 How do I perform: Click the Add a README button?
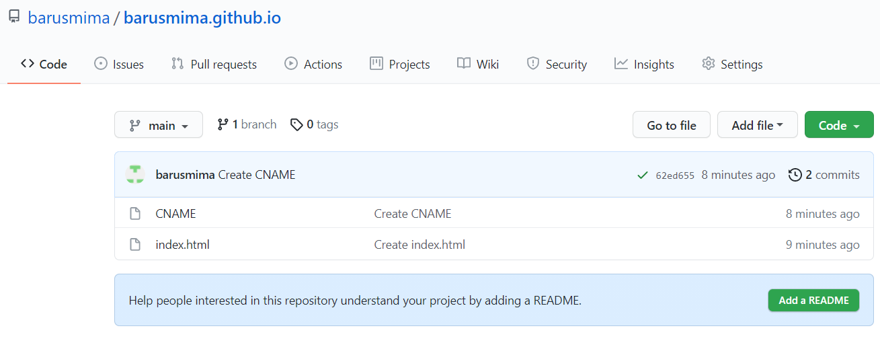[813, 301]
